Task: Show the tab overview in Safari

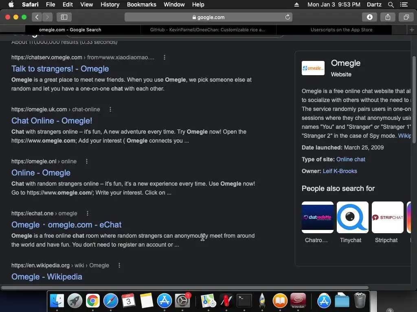Action: [406, 17]
